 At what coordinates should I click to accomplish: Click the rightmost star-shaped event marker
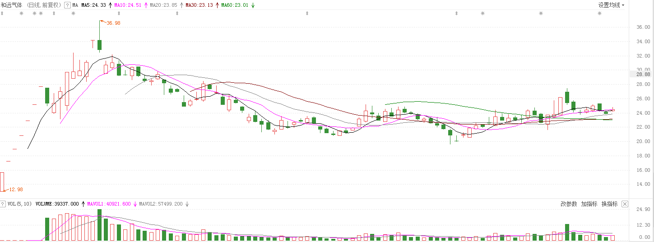tap(599, 13)
